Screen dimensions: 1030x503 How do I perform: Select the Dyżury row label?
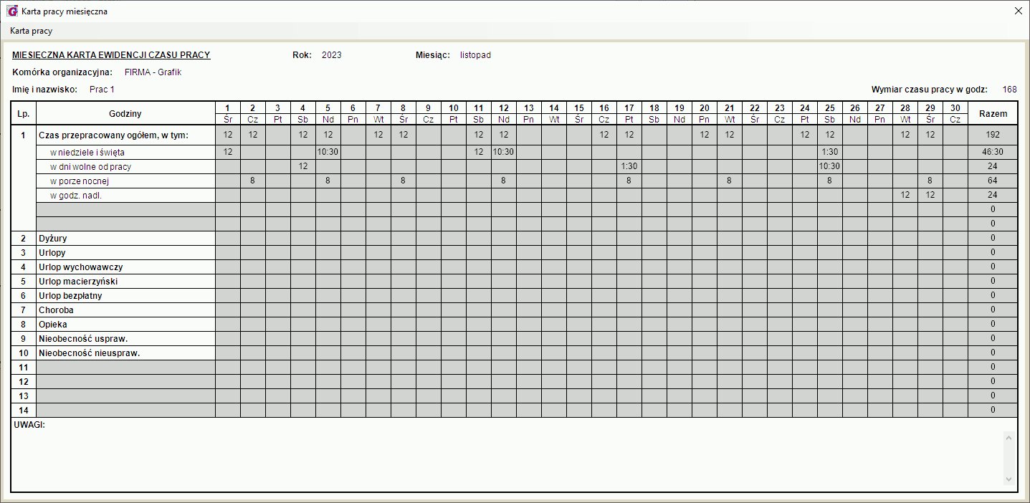pos(53,239)
